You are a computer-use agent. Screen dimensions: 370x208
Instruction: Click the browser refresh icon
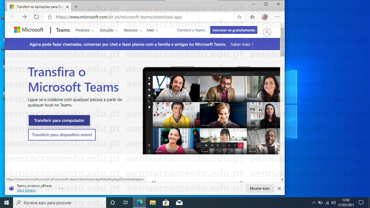pyautogui.click(x=36, y=17)
